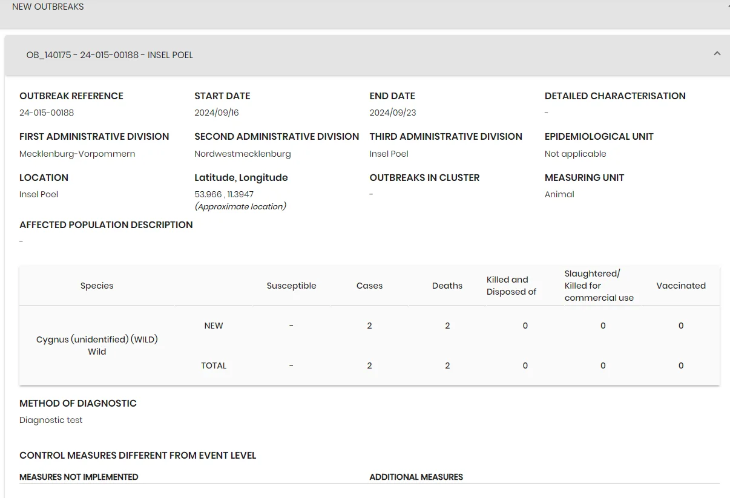This screenshot has width=730, height=498.
Task: Click the start date 2024/09/16
Action: (217, 113)
